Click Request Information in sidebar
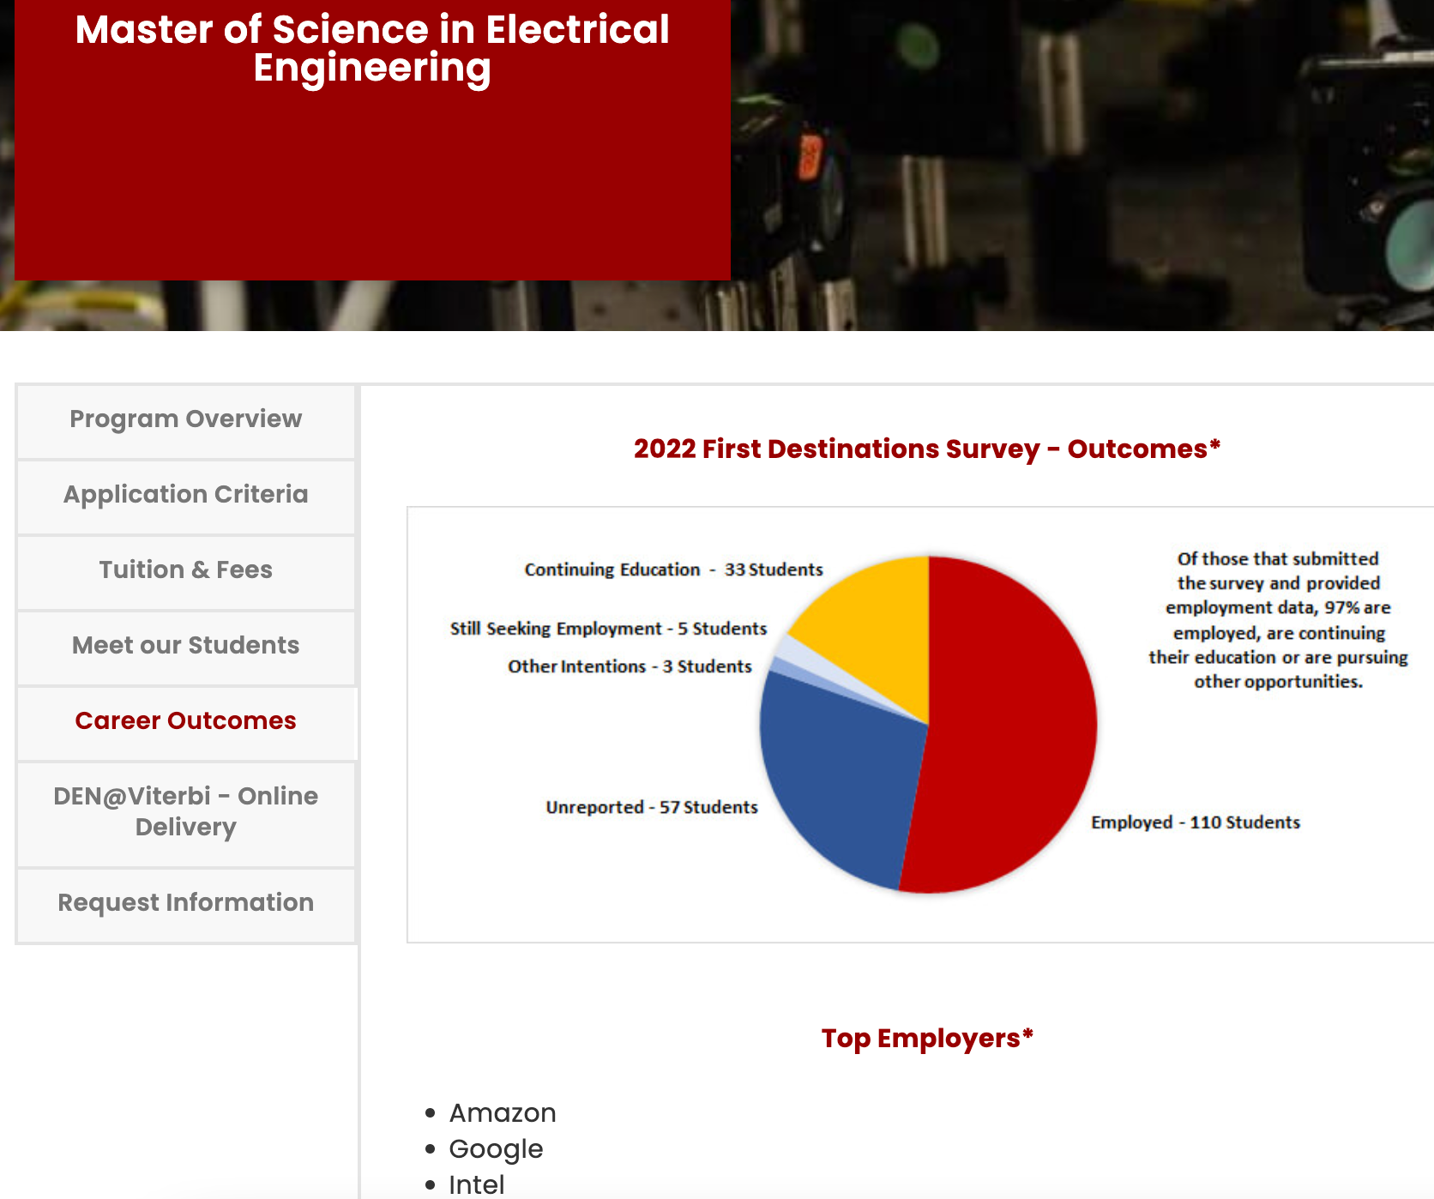Image resolution: width=1434 pixels, height=1199 pixels. click(185, 903)
